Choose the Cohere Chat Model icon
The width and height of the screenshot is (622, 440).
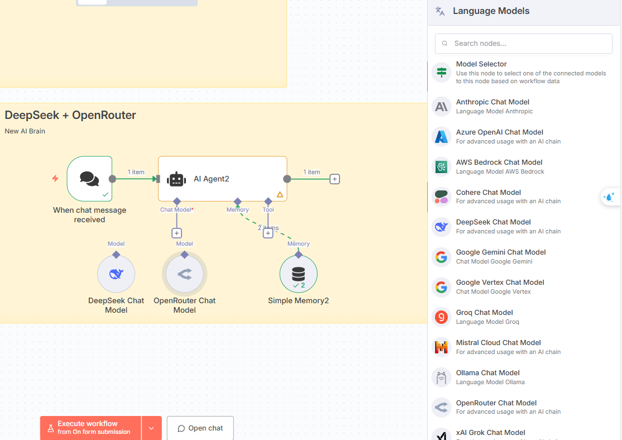tap(442, 197)
